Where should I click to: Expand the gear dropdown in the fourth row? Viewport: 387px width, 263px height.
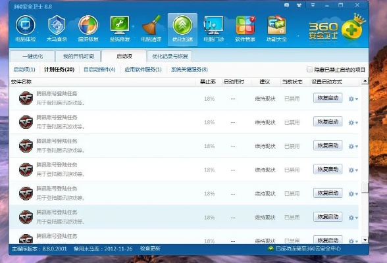pos(353,170)
